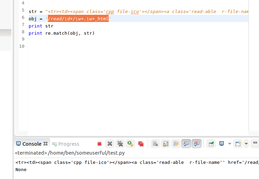Screen dimensions: 259x179
Task: Click 're.match(obj, str)' in the editor
Action: tap(70, 33)
